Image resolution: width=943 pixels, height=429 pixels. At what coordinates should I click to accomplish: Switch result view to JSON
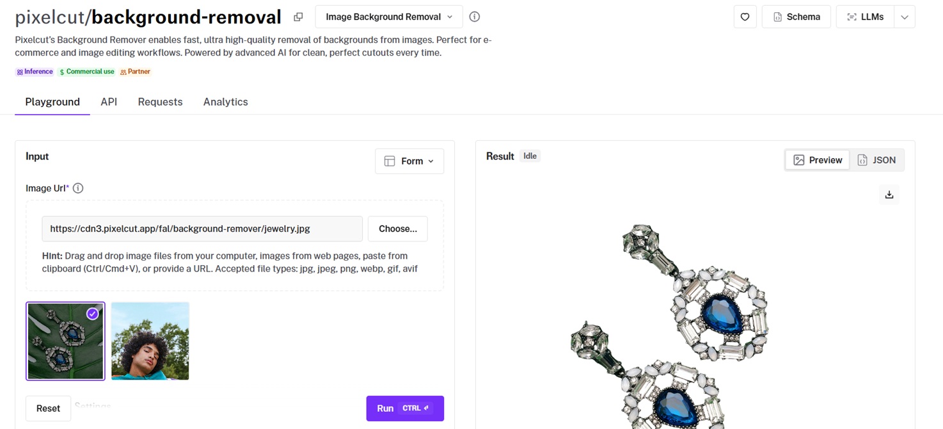click(876, 160)
